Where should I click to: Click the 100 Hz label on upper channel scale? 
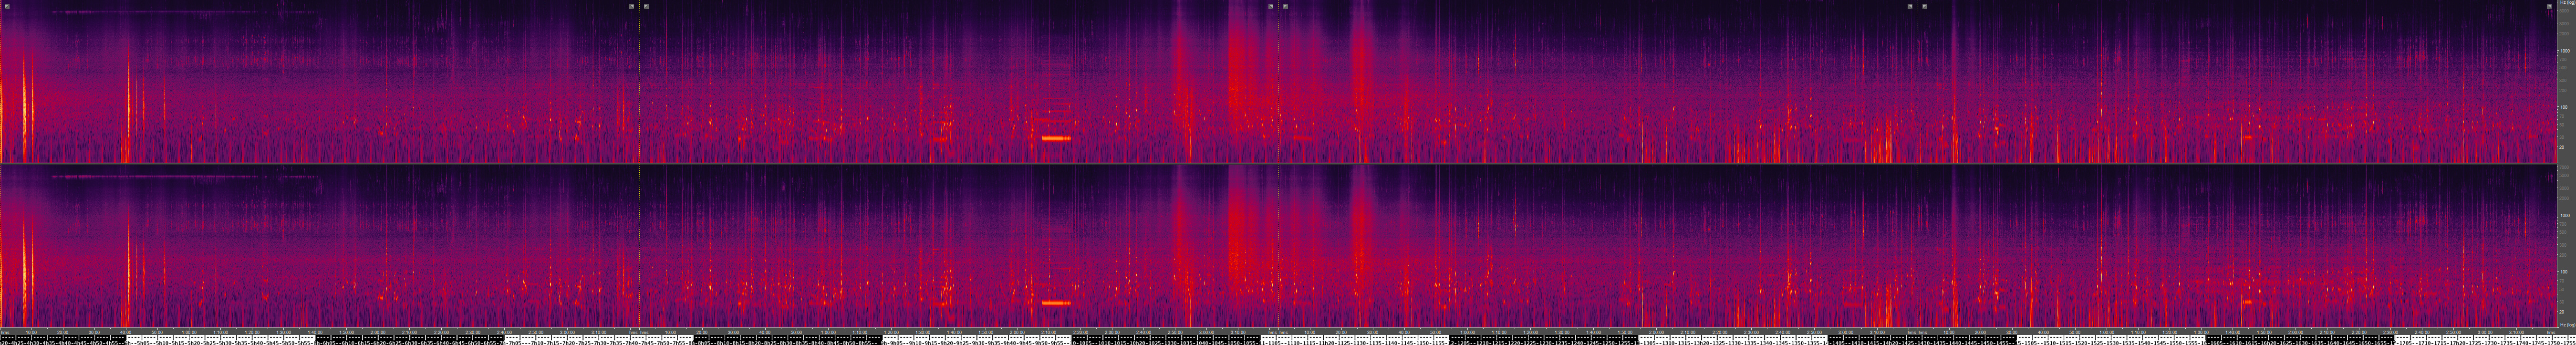point(2565,107)
